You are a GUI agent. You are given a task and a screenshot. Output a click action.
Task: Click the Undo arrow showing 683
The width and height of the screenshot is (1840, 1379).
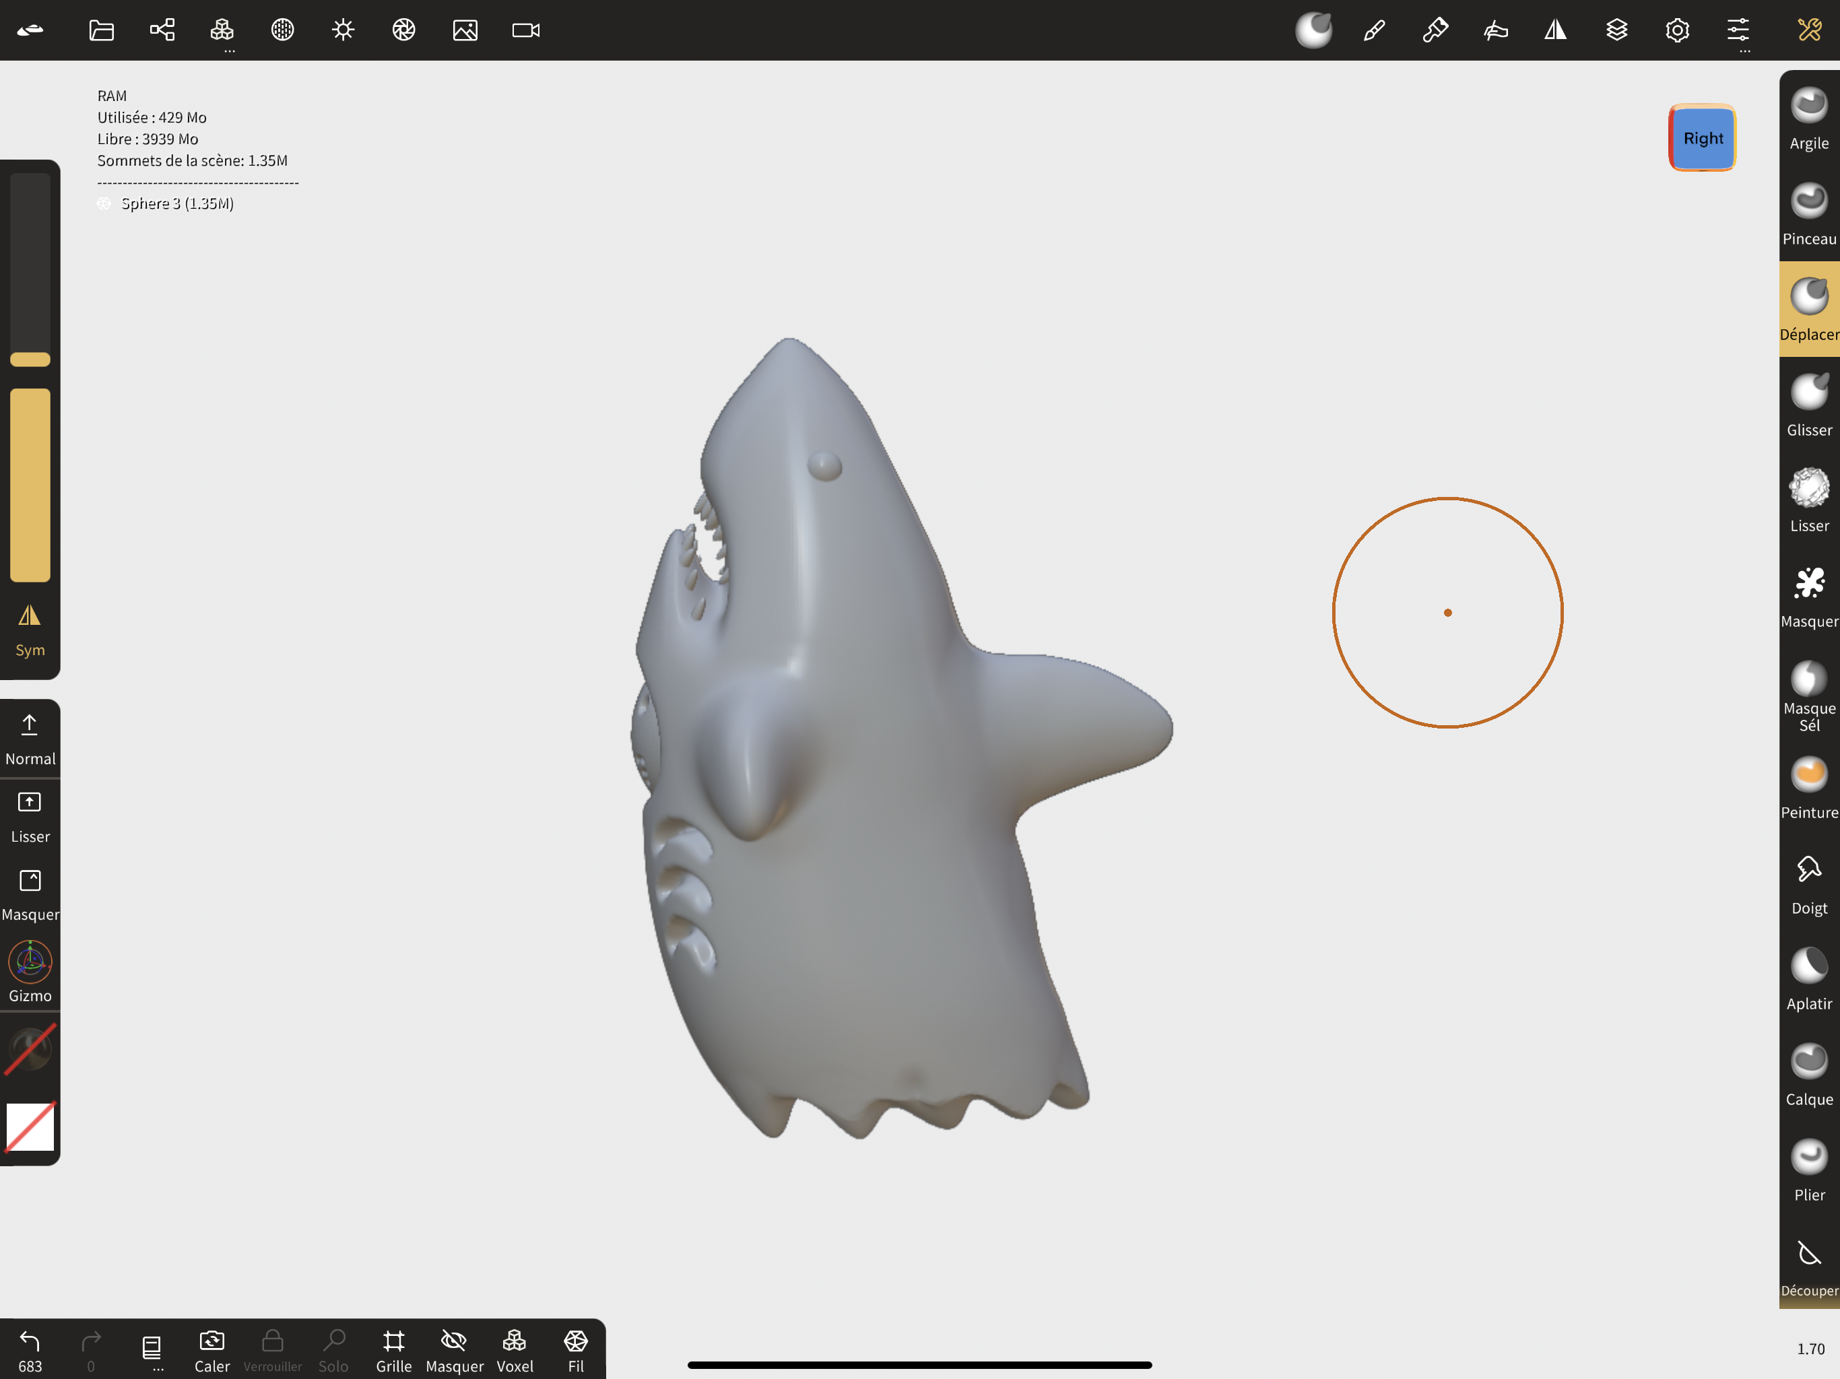[x=30, y=1351]
